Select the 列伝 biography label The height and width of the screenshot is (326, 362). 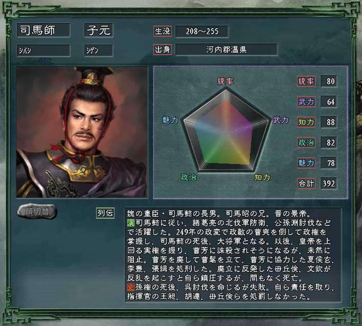pyautogui.click(x=105, y=213)
